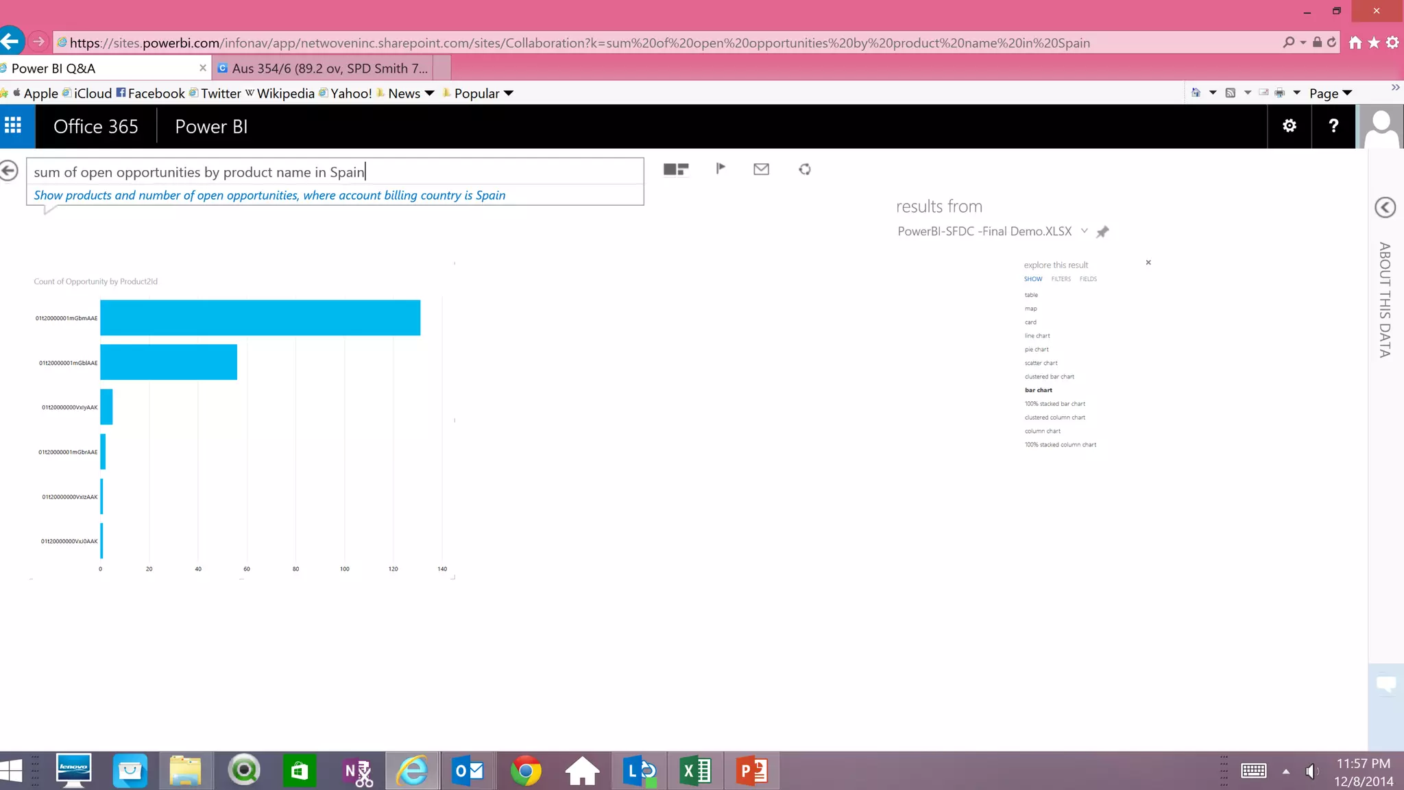1404x790 pixels.
Task: Show the result as a line chart
Action: pyautogui.click(x=1037, y=336)
